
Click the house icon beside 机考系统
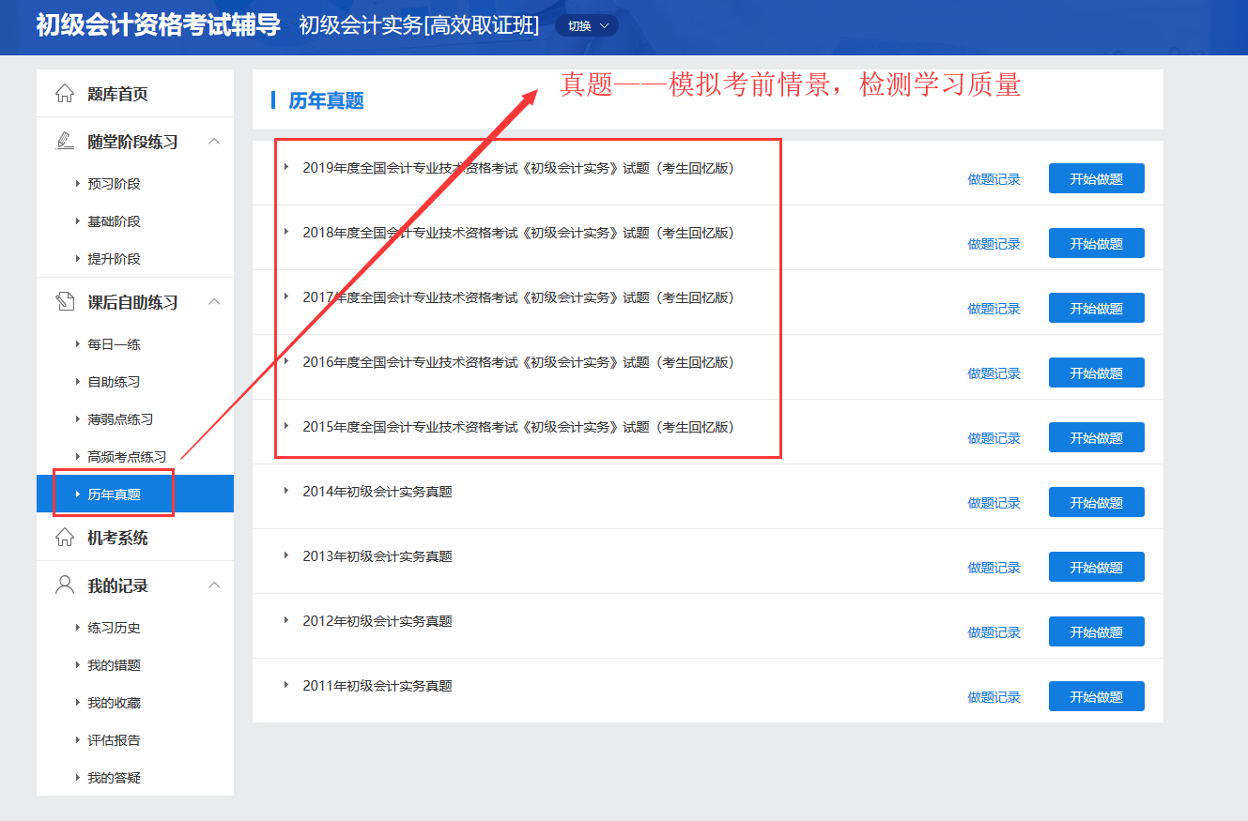65,538
